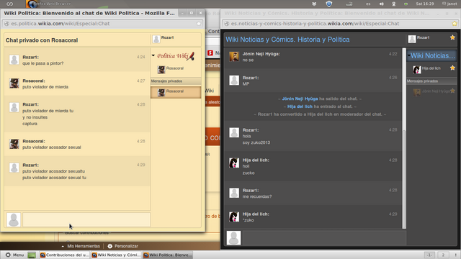Viewport: 461px width, 259px height.
Task: Click the message 'soy zuko2013'
Action: (256, 142)
